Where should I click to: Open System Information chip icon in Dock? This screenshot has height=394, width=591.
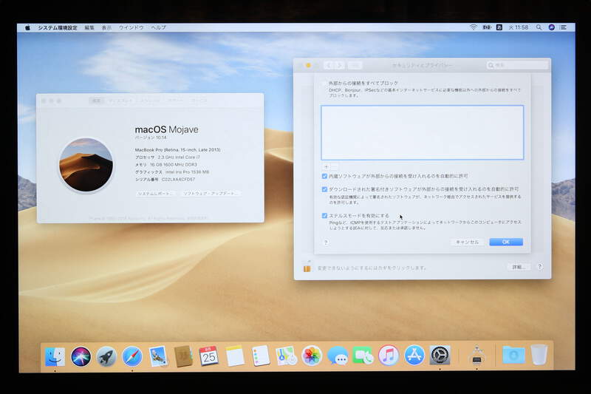[476, 355]
